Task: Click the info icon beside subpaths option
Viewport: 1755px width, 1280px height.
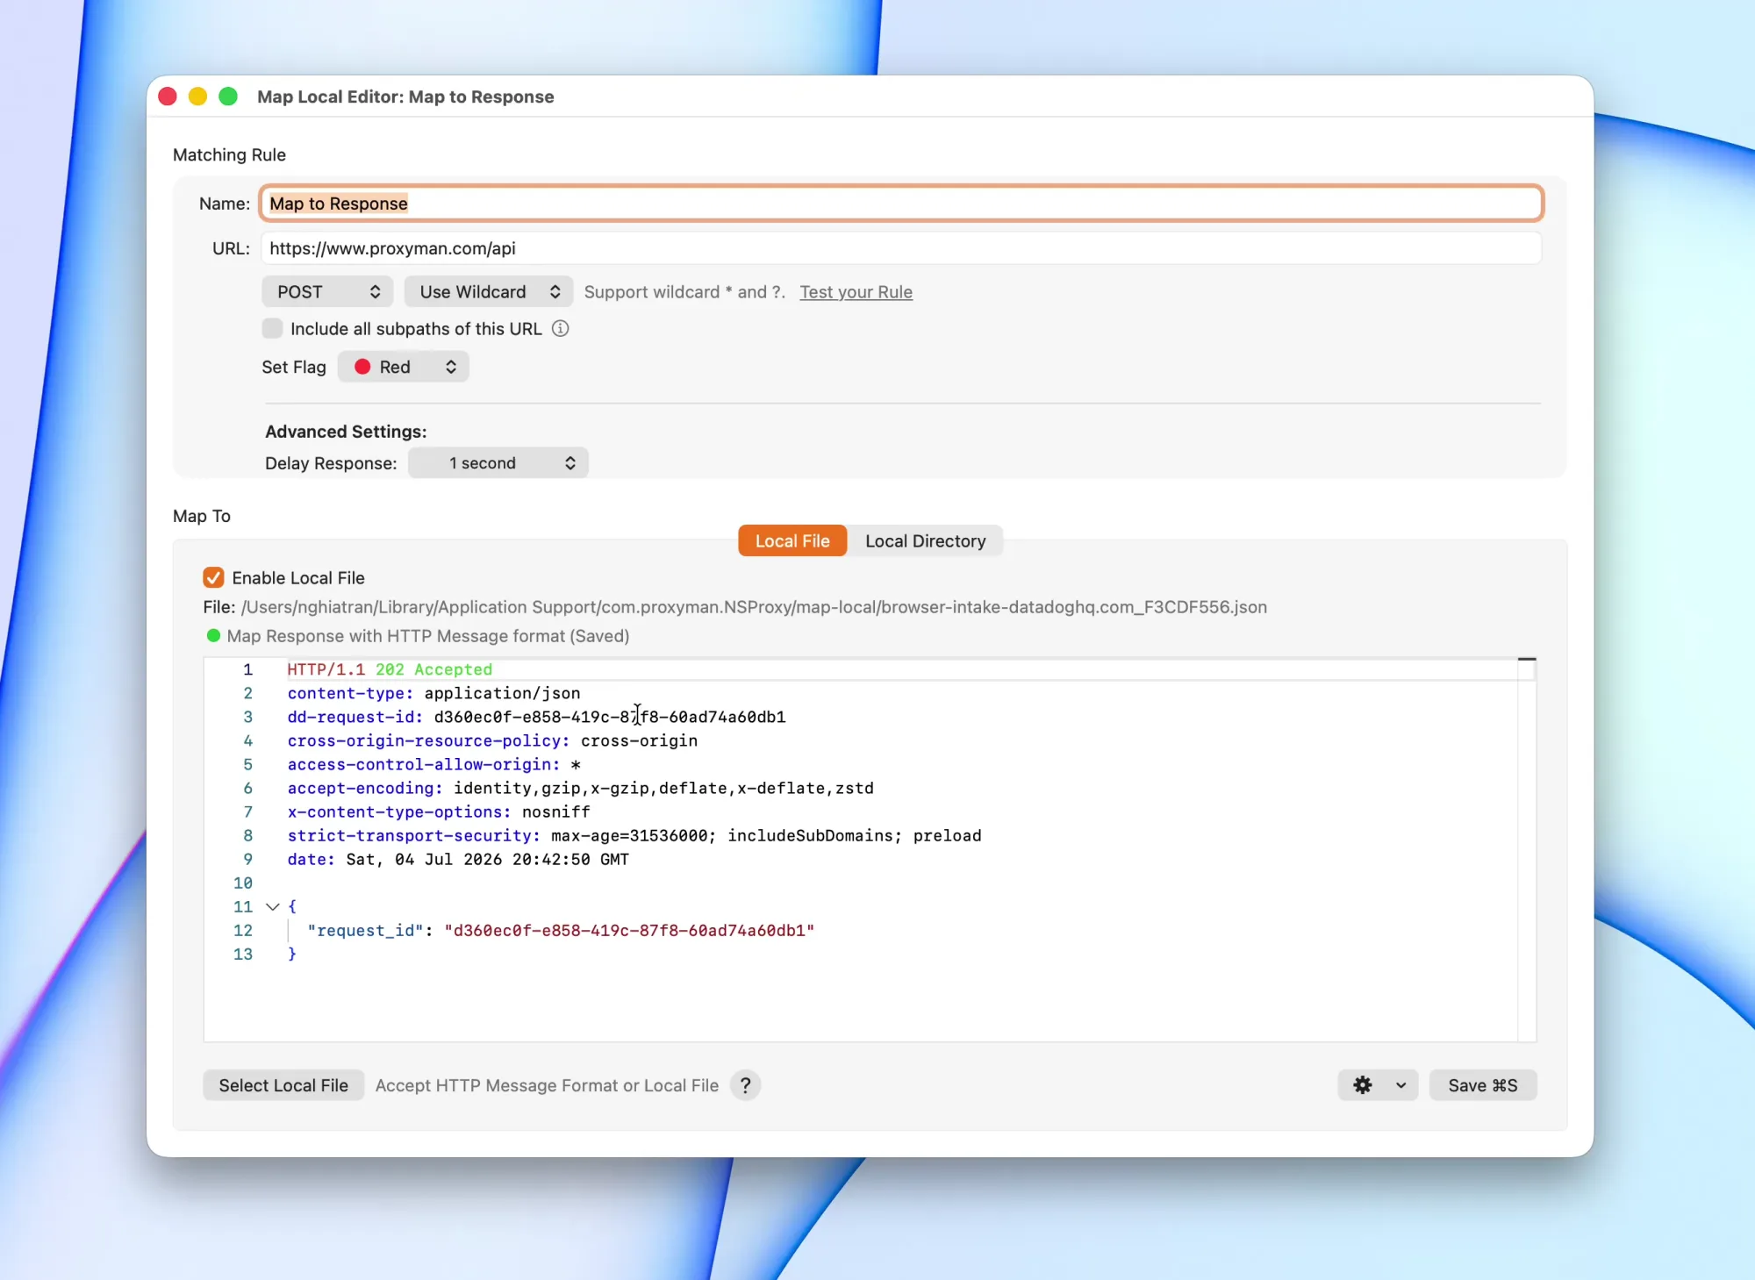Action: click(560, 328)
